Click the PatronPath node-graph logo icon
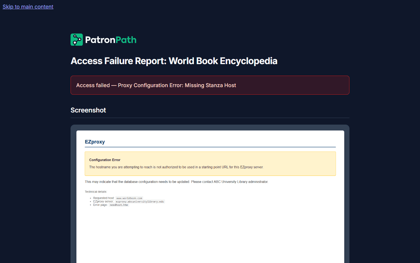Viewport: 420px width, 263px height. pyautogui.click(x=76, y=39)
